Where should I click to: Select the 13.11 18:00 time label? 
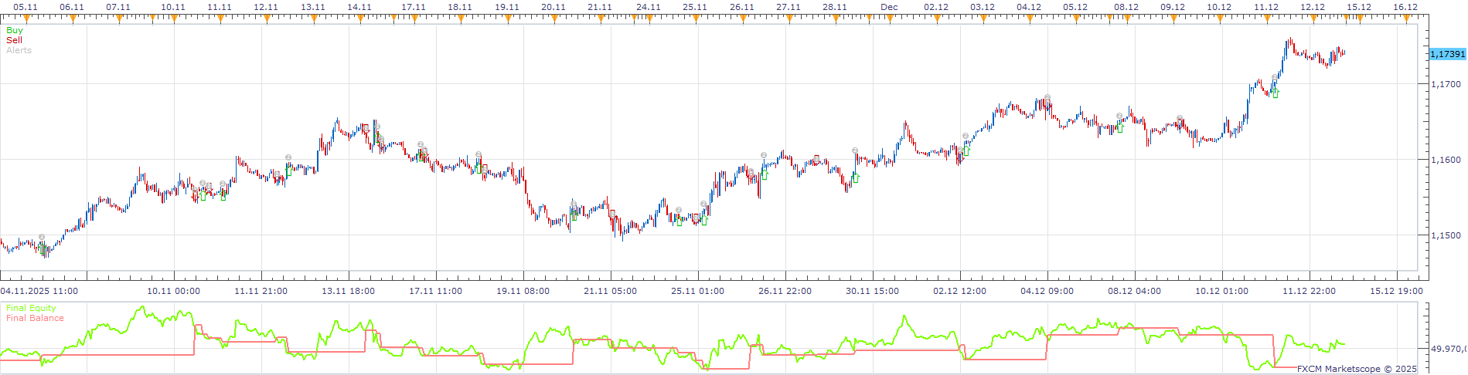[349, 291]
